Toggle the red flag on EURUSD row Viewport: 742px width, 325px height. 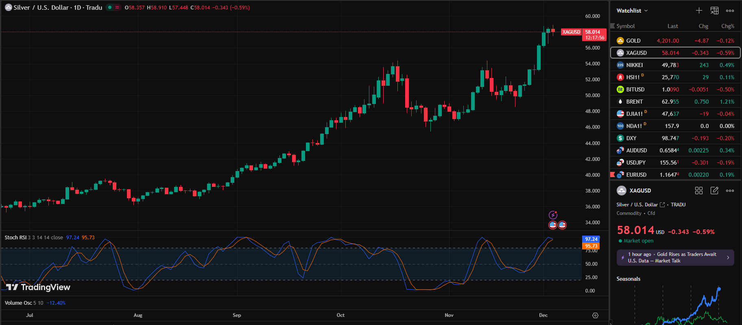pyautogui.click(x=613, y=175)
